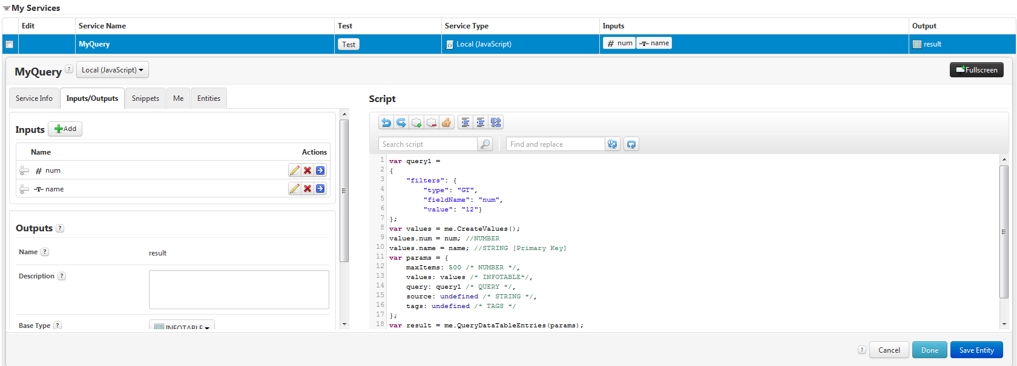Increase indent of script selection
The height and width of the screenshot is (366, 1017).
coord(480,123)
